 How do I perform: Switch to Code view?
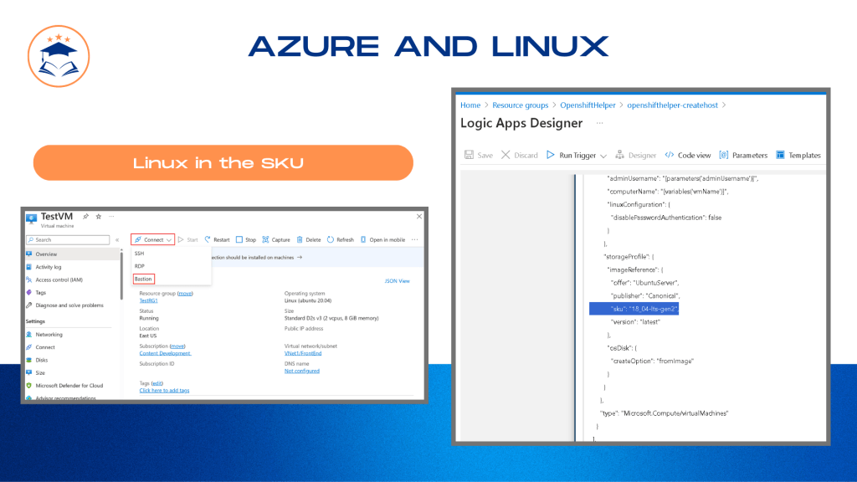point(688,155)
